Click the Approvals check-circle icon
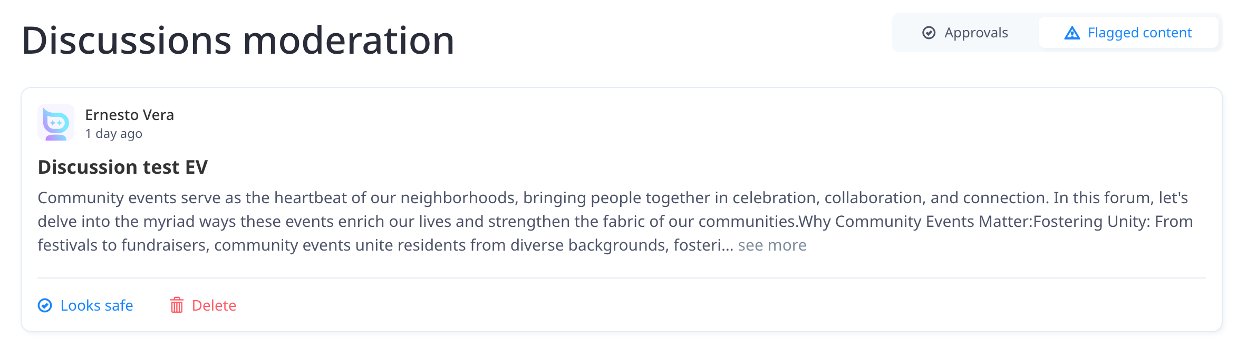 [929, 33]
